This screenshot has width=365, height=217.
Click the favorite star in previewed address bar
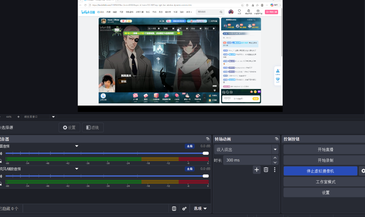(x=242, y=5)
